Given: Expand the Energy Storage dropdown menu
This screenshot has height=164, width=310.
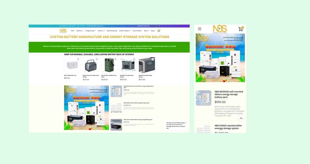Looking at the screenshot, I should click(x=90, y=31).
